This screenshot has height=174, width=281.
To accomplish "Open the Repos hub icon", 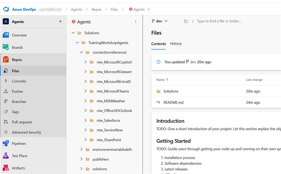I will tap(6, 60).
